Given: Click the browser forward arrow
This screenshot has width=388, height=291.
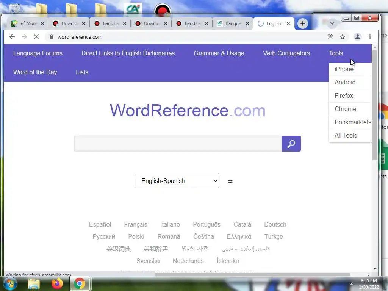Looking at the screenshot, I should 24,37.
